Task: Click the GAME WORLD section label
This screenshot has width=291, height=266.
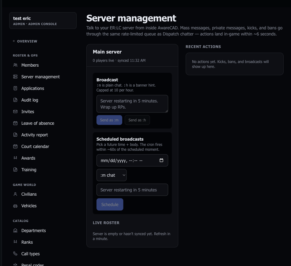Action: pos(25,185)
